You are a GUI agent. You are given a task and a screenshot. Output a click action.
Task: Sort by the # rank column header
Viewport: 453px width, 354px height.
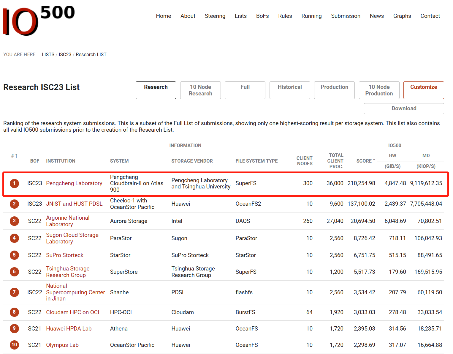click(x=14, y=156)
